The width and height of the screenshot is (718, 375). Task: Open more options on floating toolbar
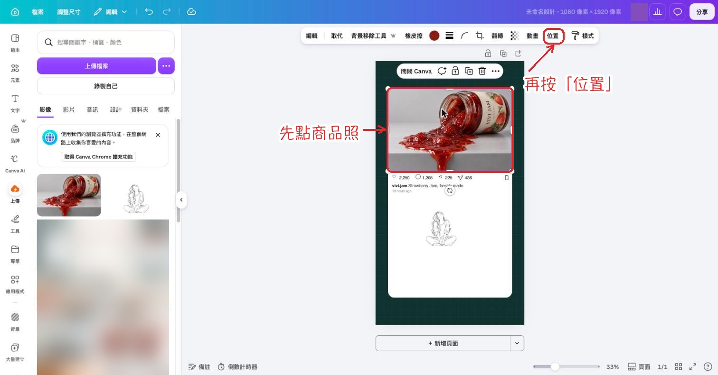[495, 71]
